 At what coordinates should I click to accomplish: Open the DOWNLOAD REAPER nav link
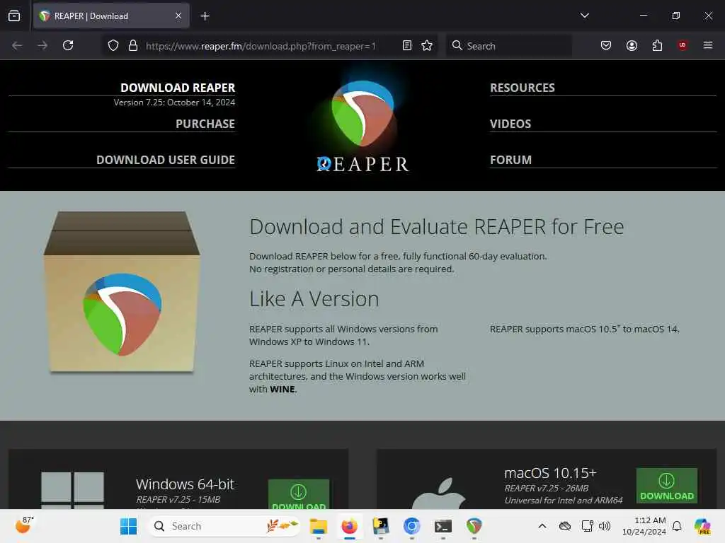[178, 88]
